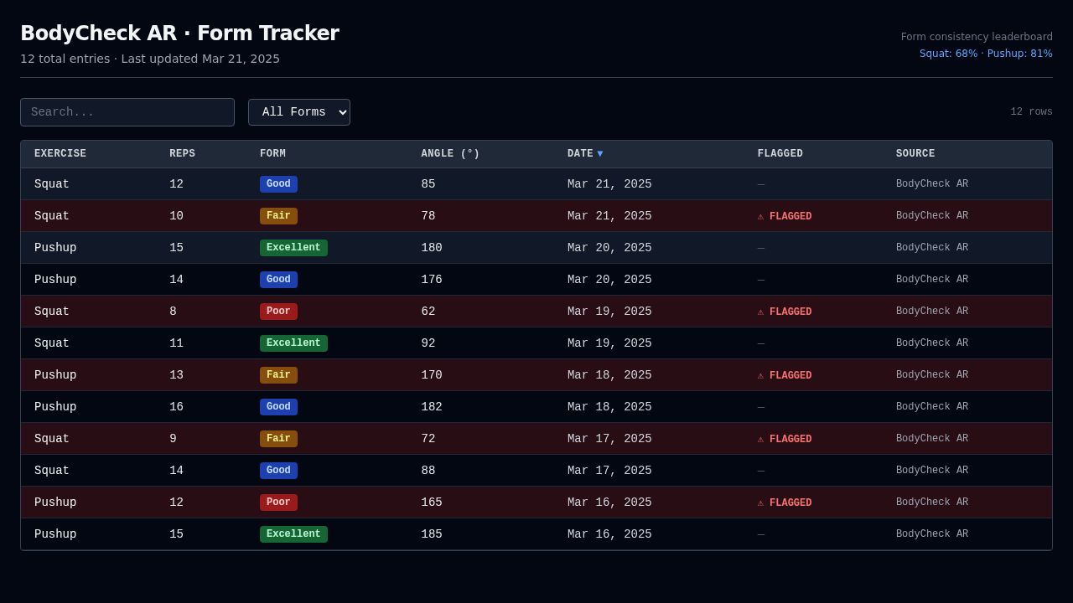This screenshot has width=1073, height=603.
Task: Click the Mar 17, 2025 date in the angle 88 row
Action: (609, 471)
